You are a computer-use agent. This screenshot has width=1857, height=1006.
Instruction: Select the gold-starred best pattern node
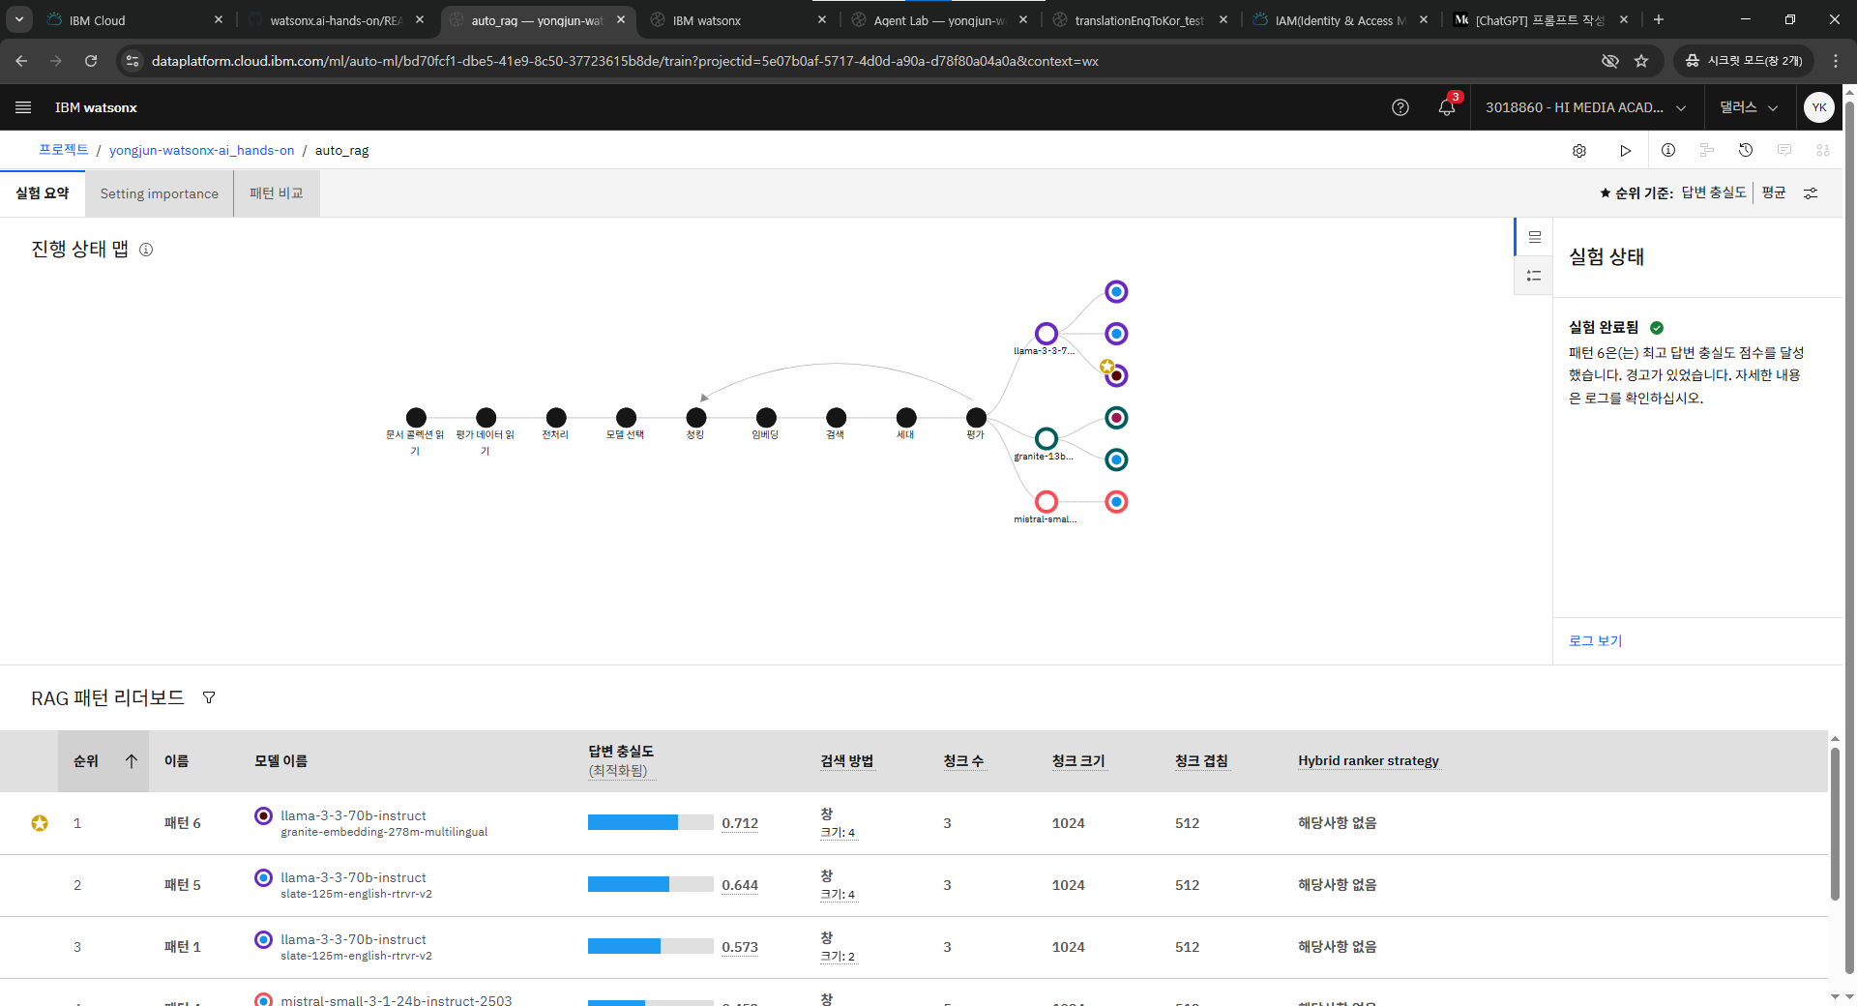point(1116,375)
